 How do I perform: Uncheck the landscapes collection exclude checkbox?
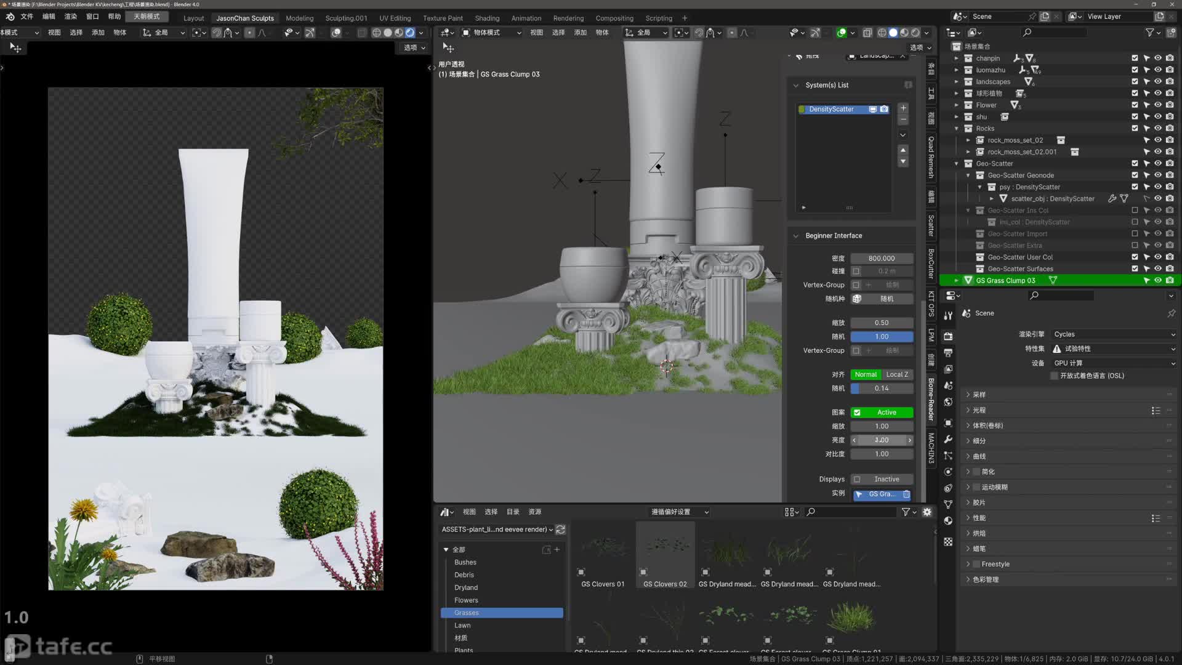point(1135,81)
